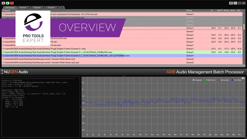
Task: Add a new queue with the plus tab
Action: (x=62, y=7)
